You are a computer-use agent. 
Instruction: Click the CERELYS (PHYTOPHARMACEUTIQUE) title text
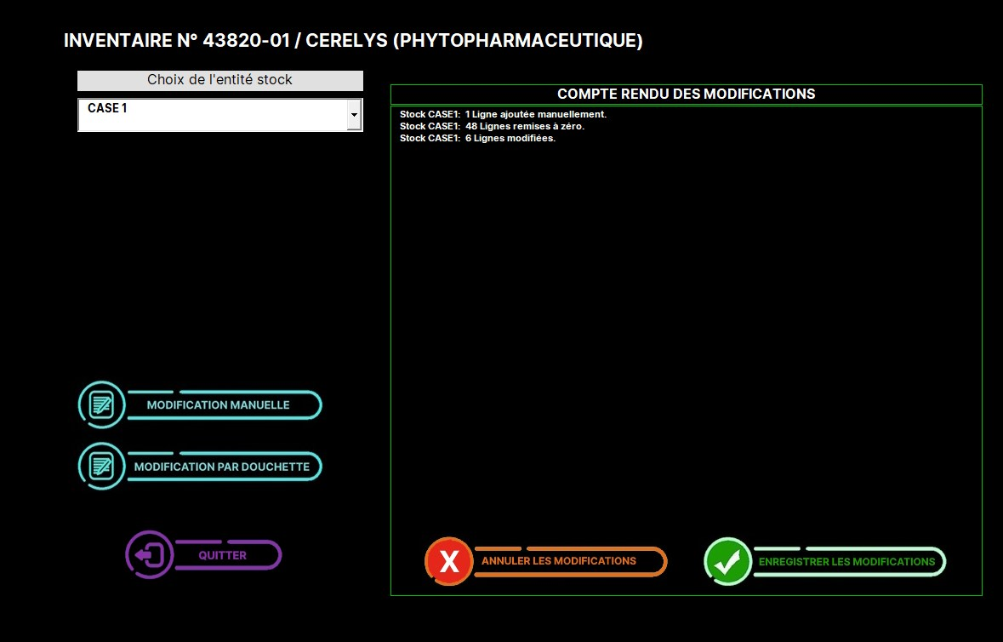pos(474,41)
